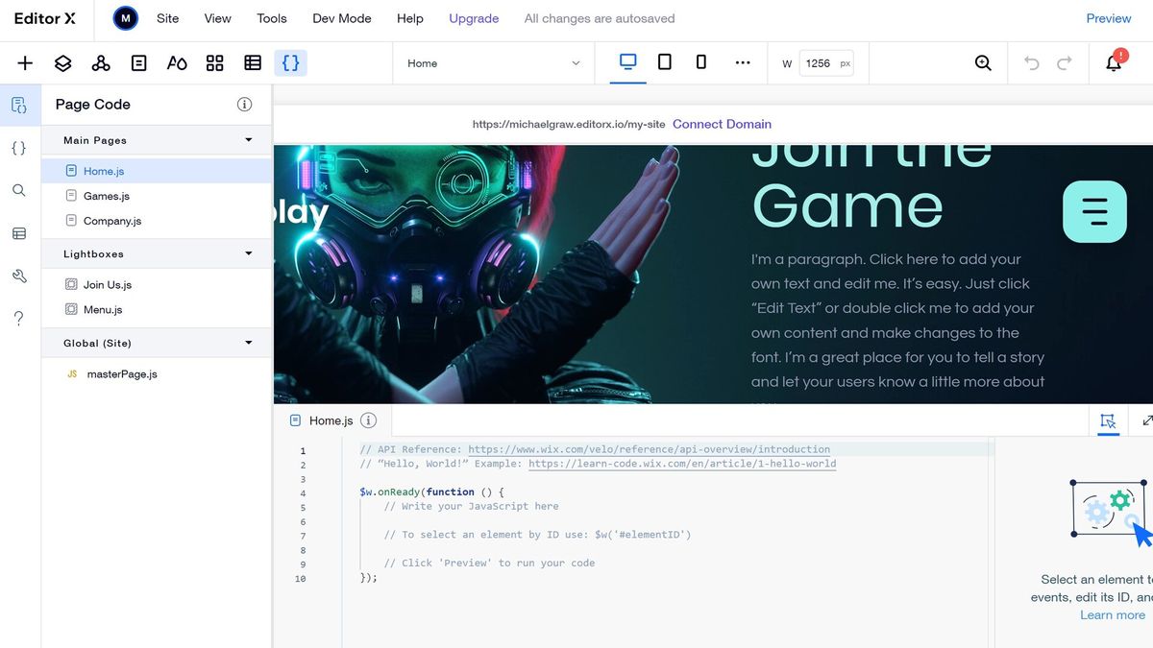Click the Upgrade link

click(473, 18)
